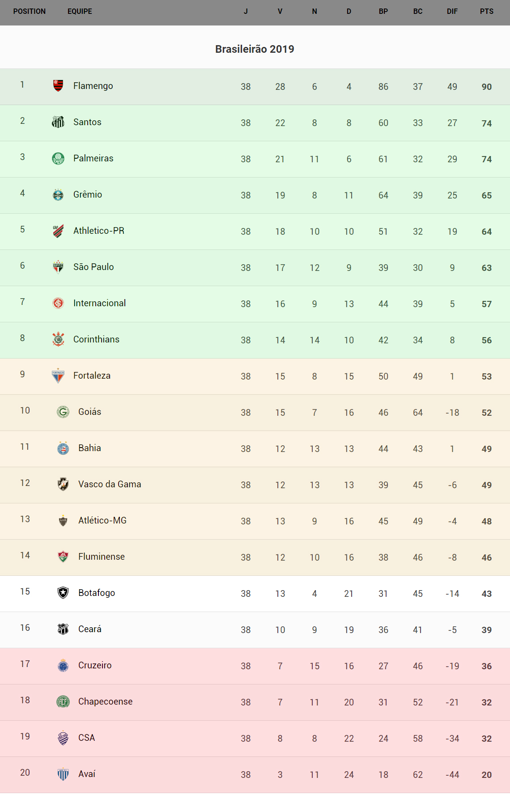This screenshot has height=794, width=510.
Task: Click Flamengo's 90 points value
Action: (x=487, y=87)
